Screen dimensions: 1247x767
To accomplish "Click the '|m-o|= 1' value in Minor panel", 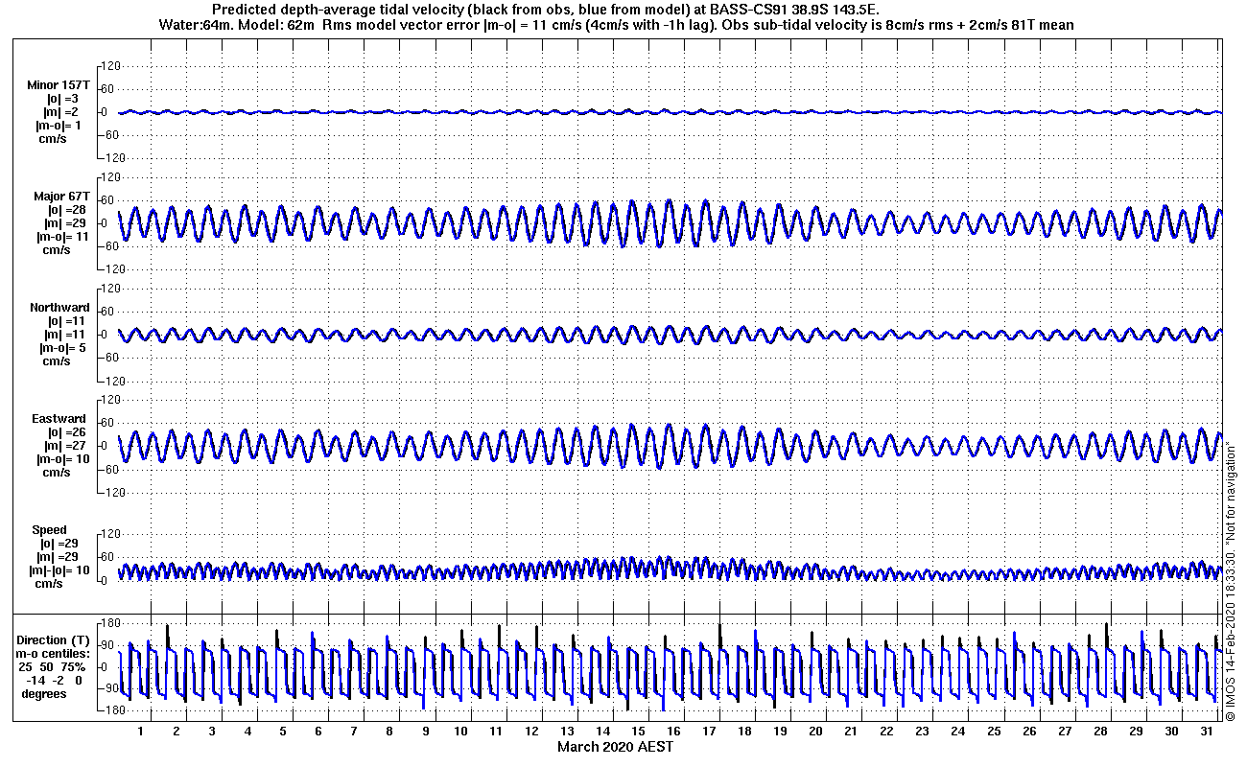I will point(59,126).
